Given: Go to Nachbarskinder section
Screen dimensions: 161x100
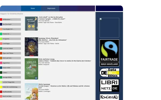Looking at the screenshot, I should click(10, 92).
